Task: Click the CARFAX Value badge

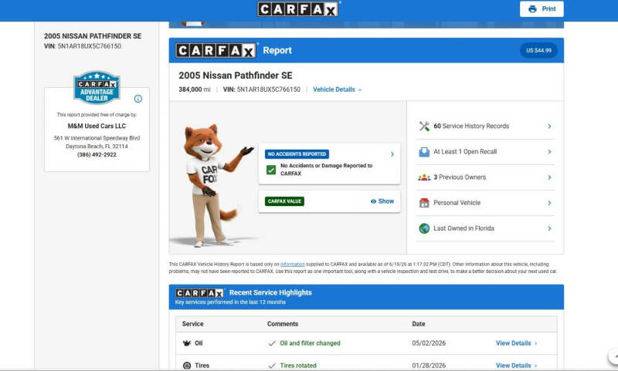Action: tap(284, 201)
